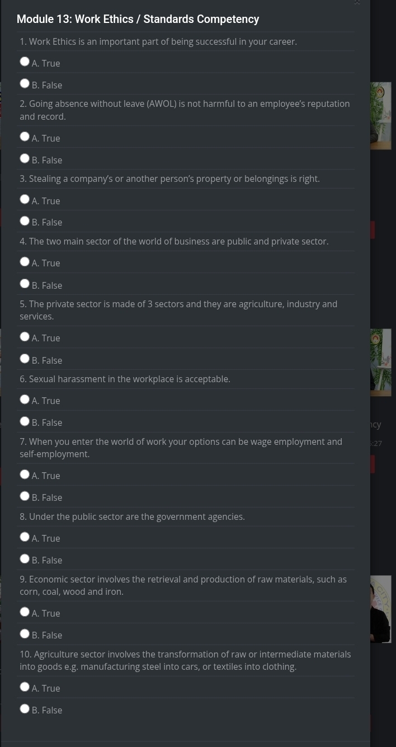This screenshot has height=747, width=396.
Task: Mark True for two main business sectors
Action: pos(25,262)
